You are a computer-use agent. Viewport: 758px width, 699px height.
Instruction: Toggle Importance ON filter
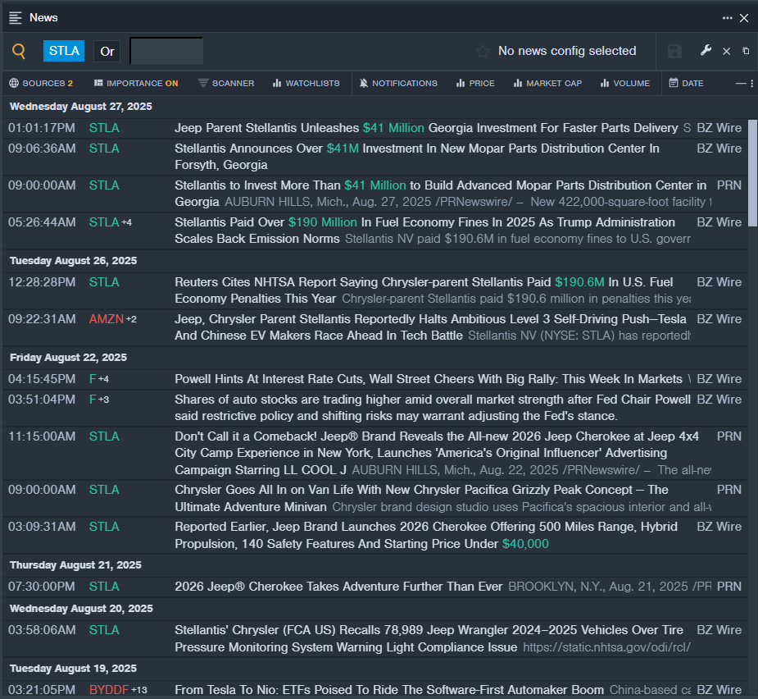136,83
